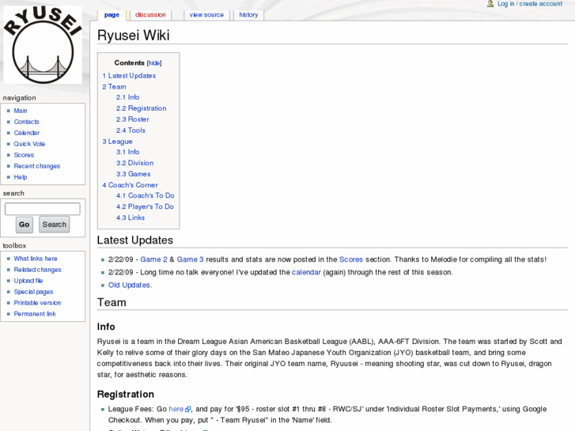Click 'Log in / create account' link
Image resolution: width=575 pixels, height=431 pixels.
pyautogui.click(x=530, y=4)
